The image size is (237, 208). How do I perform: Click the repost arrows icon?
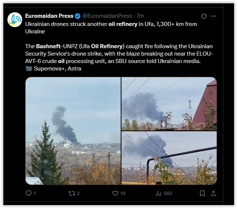(x=72, y=193)
